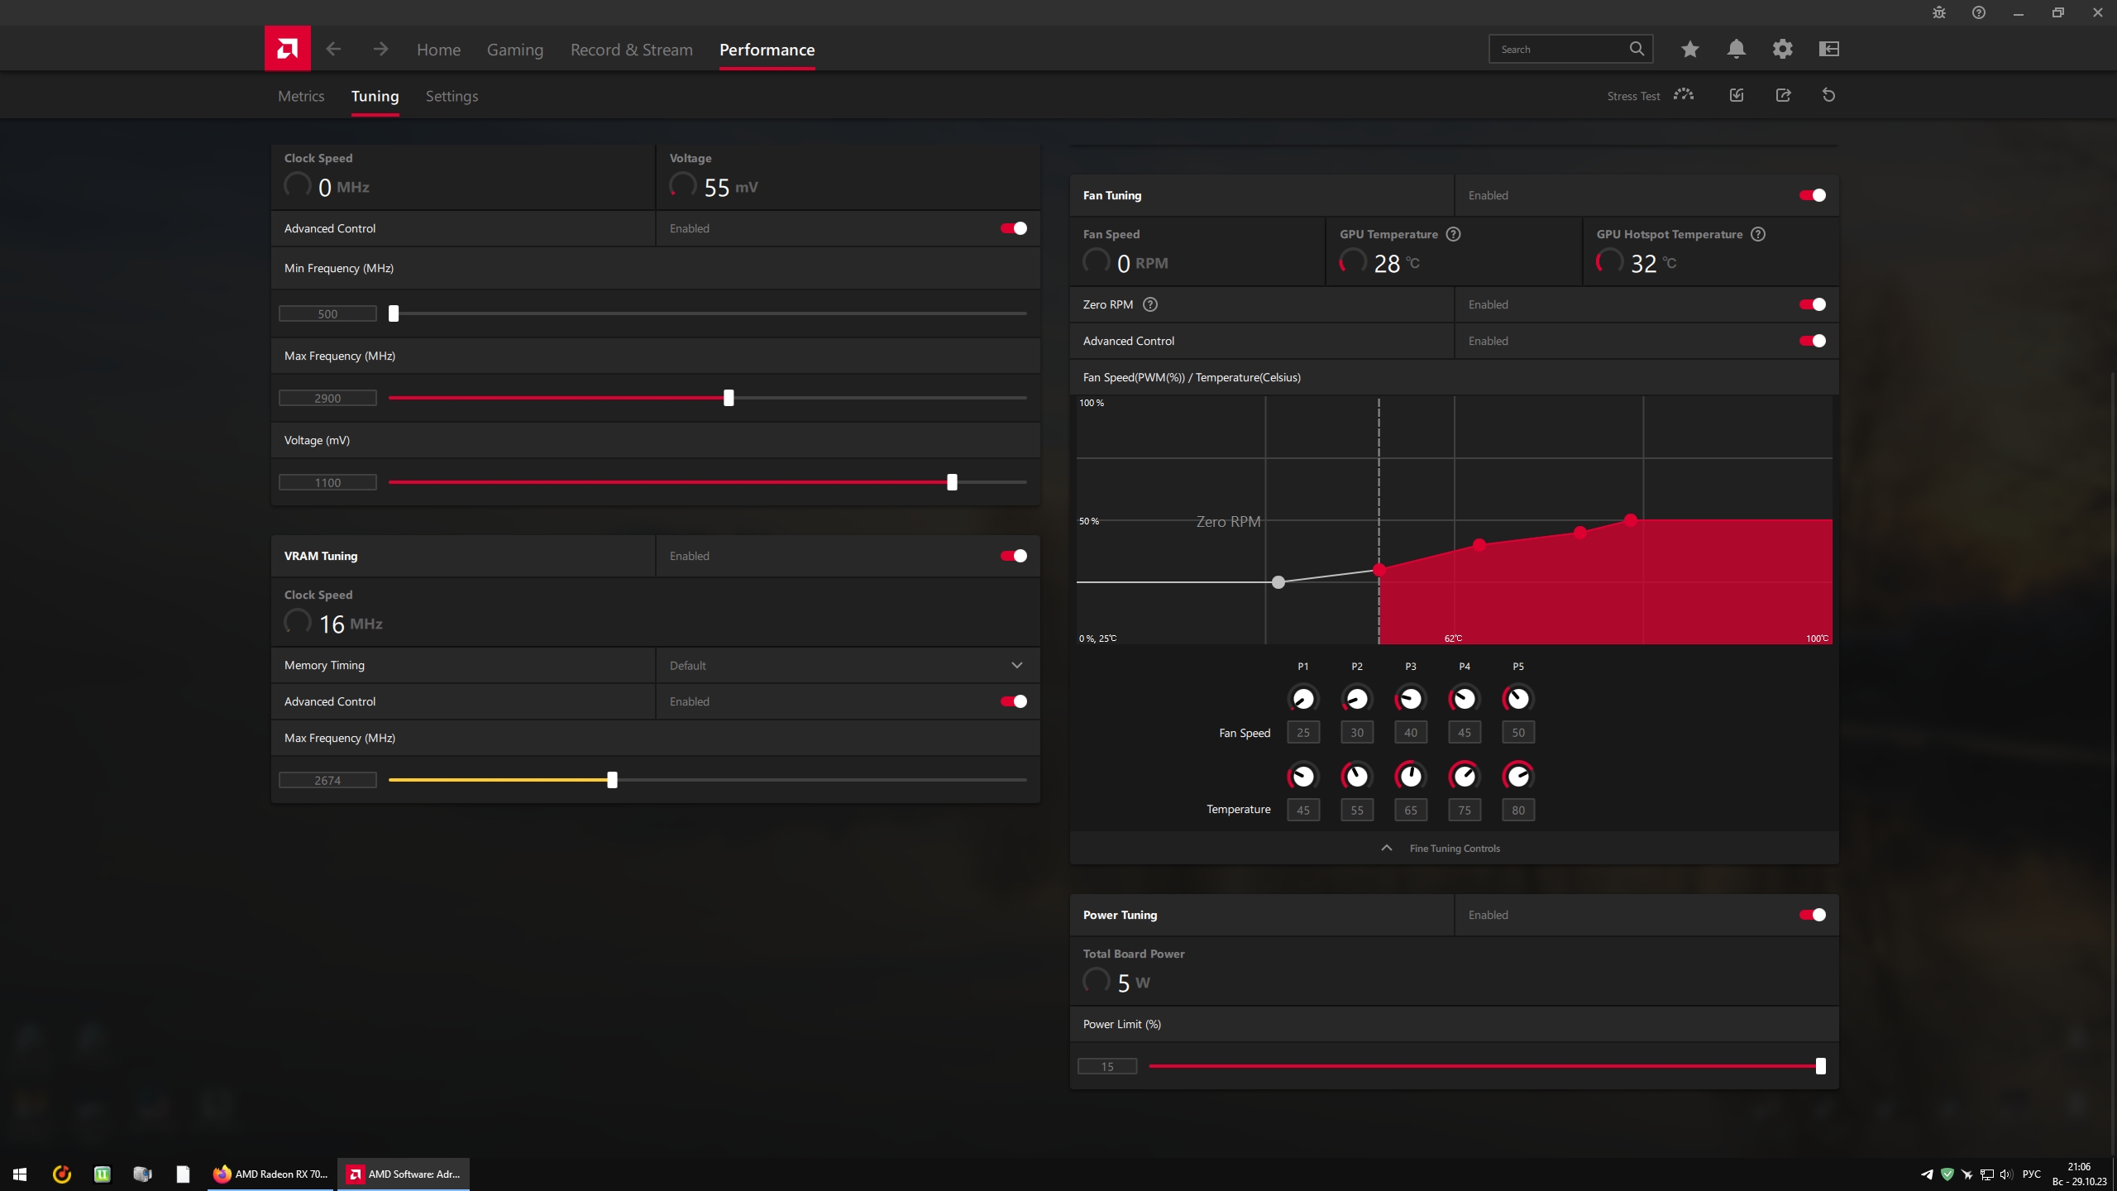Click the bug report icon
Image resolution: width=2117 pixels, height=1191 pixels.
1938,12
